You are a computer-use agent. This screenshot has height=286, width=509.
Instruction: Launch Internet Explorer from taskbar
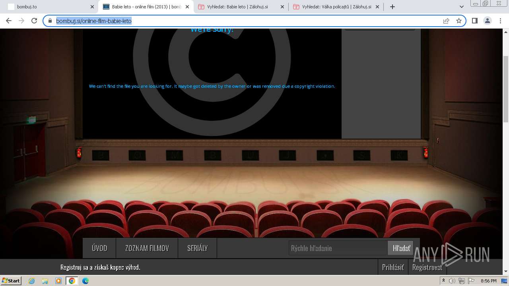pos(32,281)
